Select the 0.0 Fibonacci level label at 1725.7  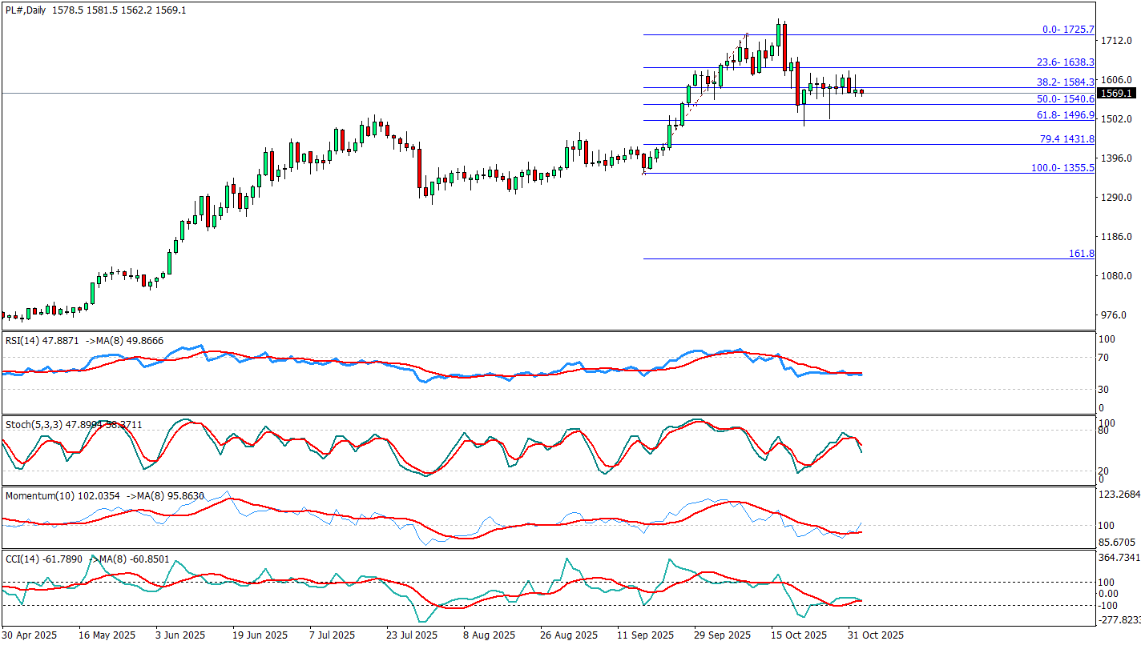(x=1068, y=29)
